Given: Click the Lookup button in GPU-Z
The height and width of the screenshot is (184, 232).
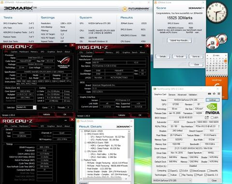Looking at the screenshot, I should pyautogui.click(x=213, y=100).
